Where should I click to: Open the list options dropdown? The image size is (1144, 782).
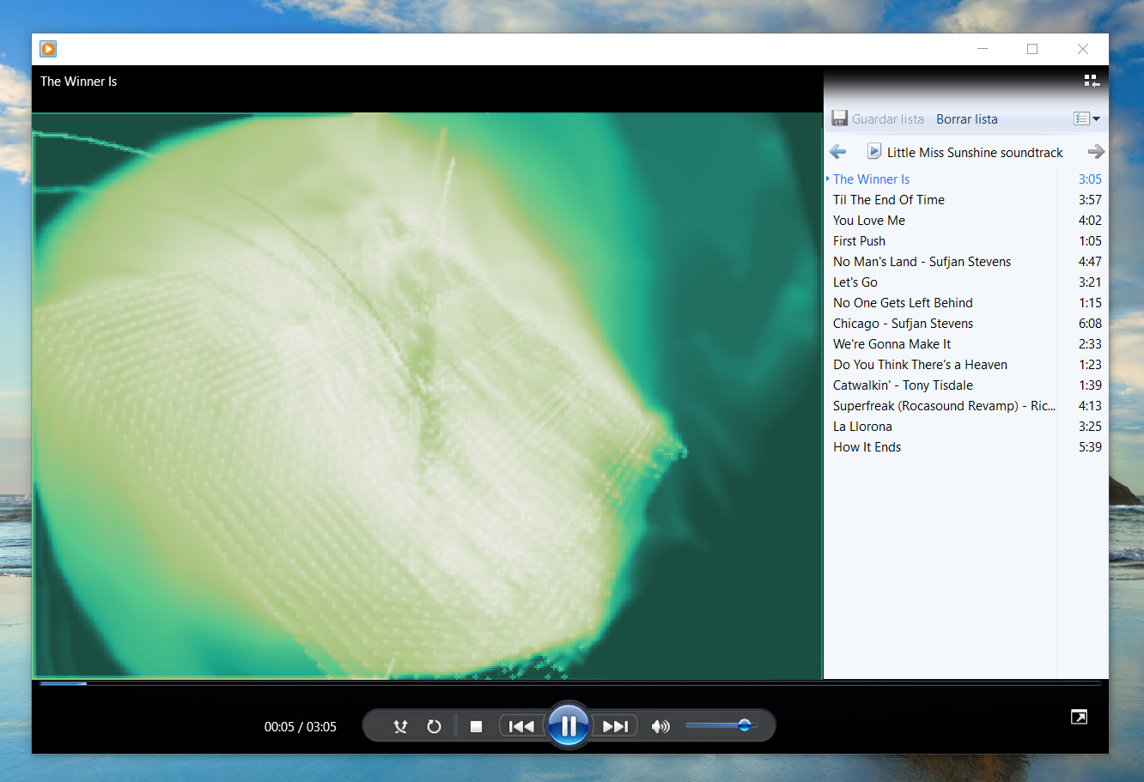1086,118
